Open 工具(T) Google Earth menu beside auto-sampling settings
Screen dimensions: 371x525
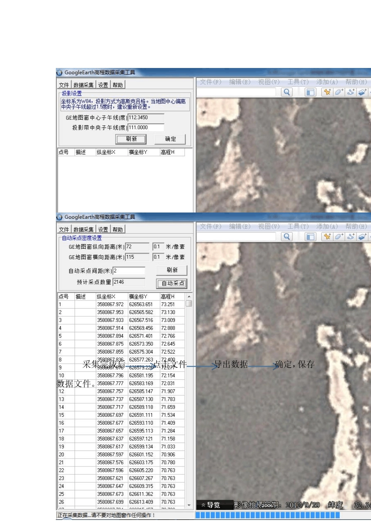click(x=298, y=227)
